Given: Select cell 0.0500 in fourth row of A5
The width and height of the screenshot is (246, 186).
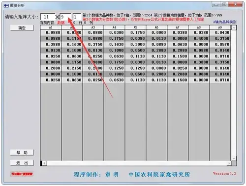Looking at the screenshot, I should coord(135,50).
